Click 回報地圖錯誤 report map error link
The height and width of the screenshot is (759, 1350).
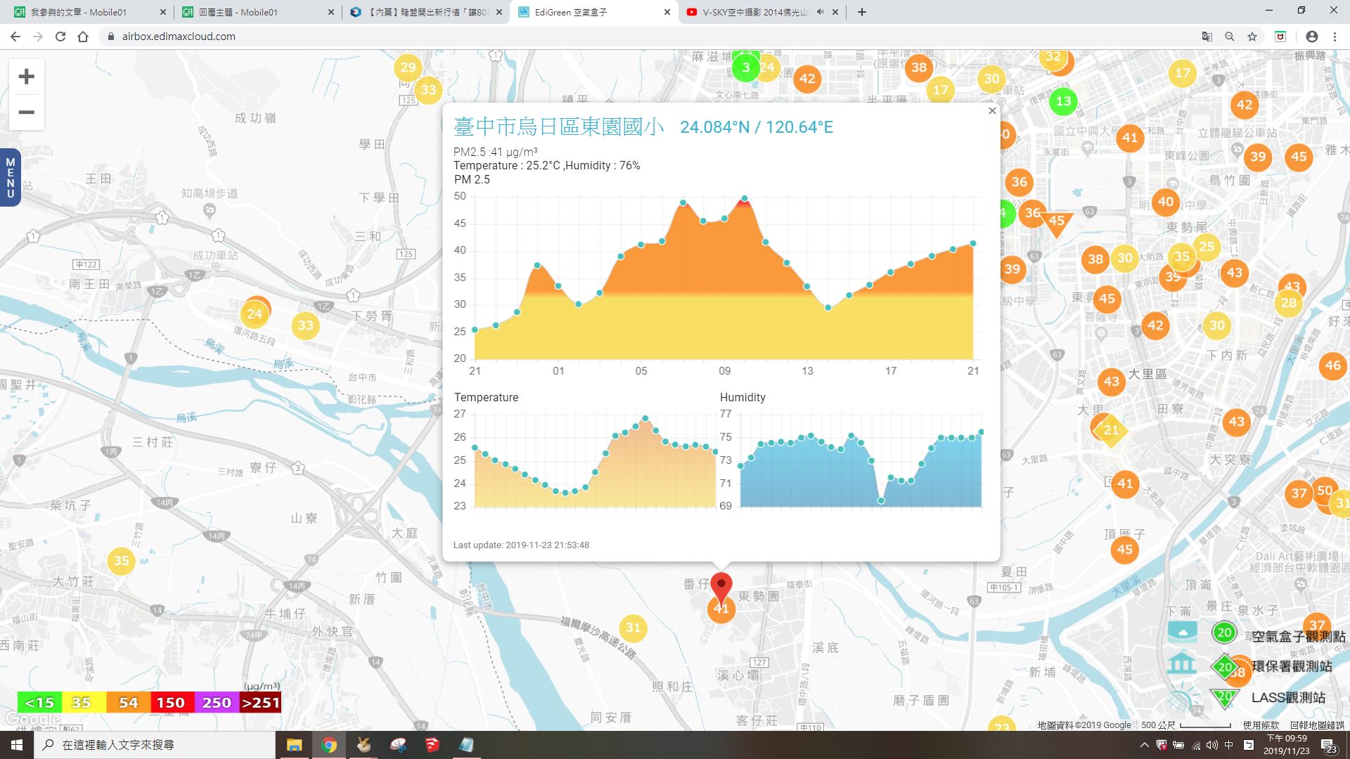pos(1317,725)
